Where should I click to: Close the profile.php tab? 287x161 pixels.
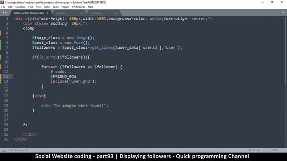[116, 13]
